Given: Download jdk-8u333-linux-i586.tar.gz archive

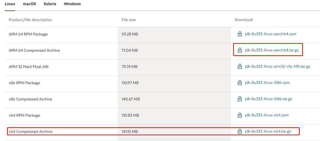Looking at the screenshot, I should point(268,99).
